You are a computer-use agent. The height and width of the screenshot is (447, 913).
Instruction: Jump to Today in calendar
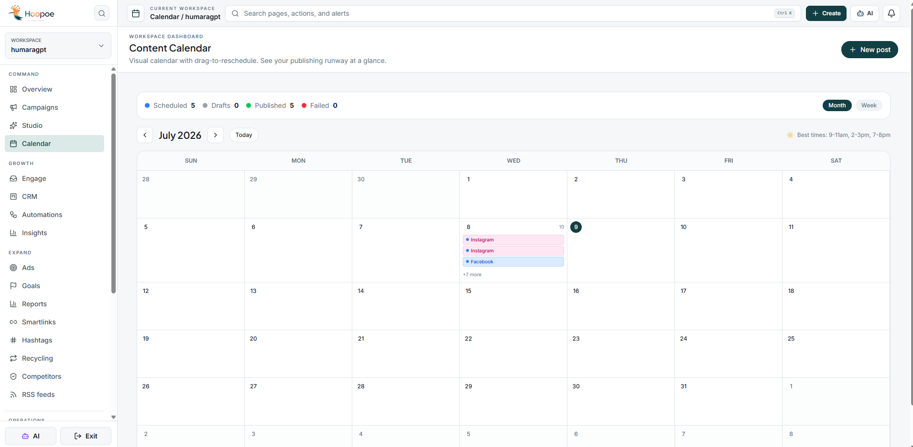point(244,135)
